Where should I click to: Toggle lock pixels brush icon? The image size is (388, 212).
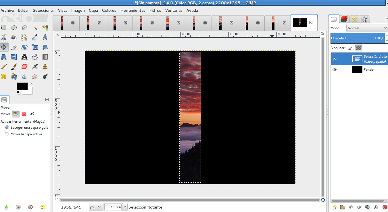point(350,48)
